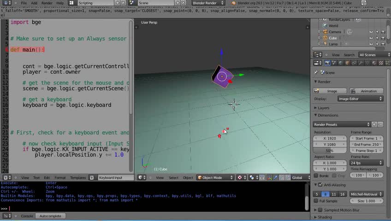Image resolution: width=391 pixels, height=221 pixels.
Task: Open the Help menu
Action: 60,3
